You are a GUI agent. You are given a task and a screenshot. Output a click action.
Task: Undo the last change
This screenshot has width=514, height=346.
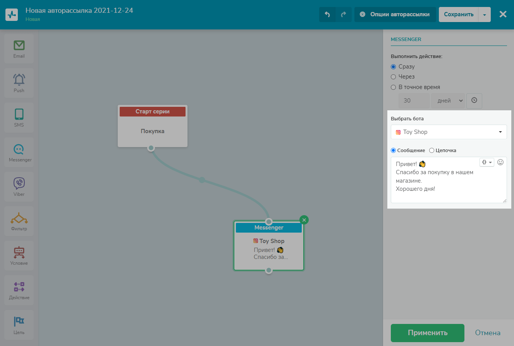click(327, 14)
